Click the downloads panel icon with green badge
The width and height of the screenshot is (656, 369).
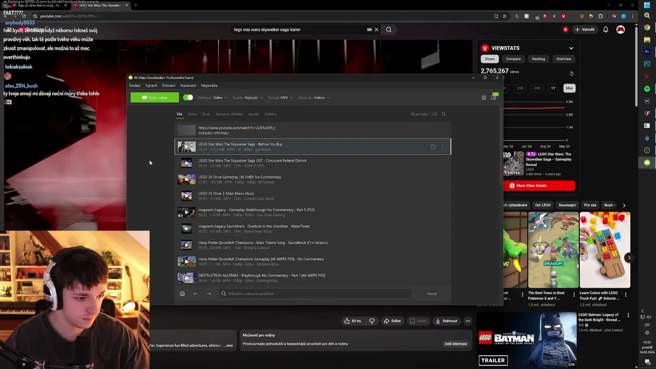(494, 97)
